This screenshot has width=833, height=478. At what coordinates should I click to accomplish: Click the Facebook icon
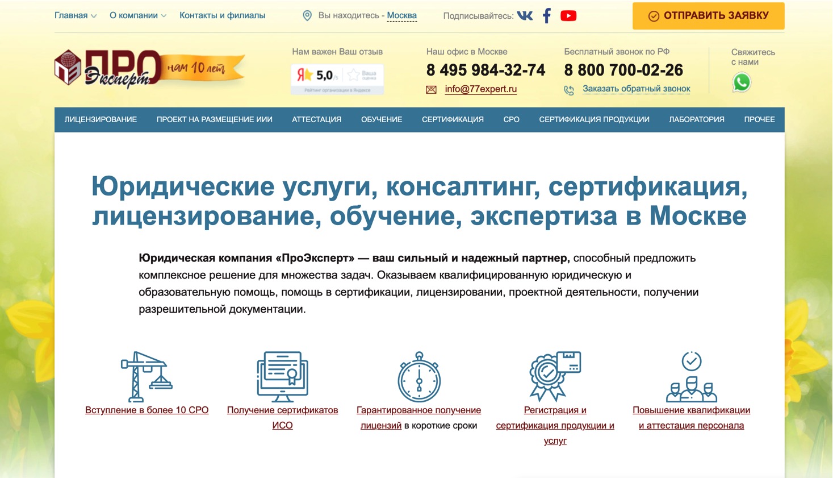[546, 15]
